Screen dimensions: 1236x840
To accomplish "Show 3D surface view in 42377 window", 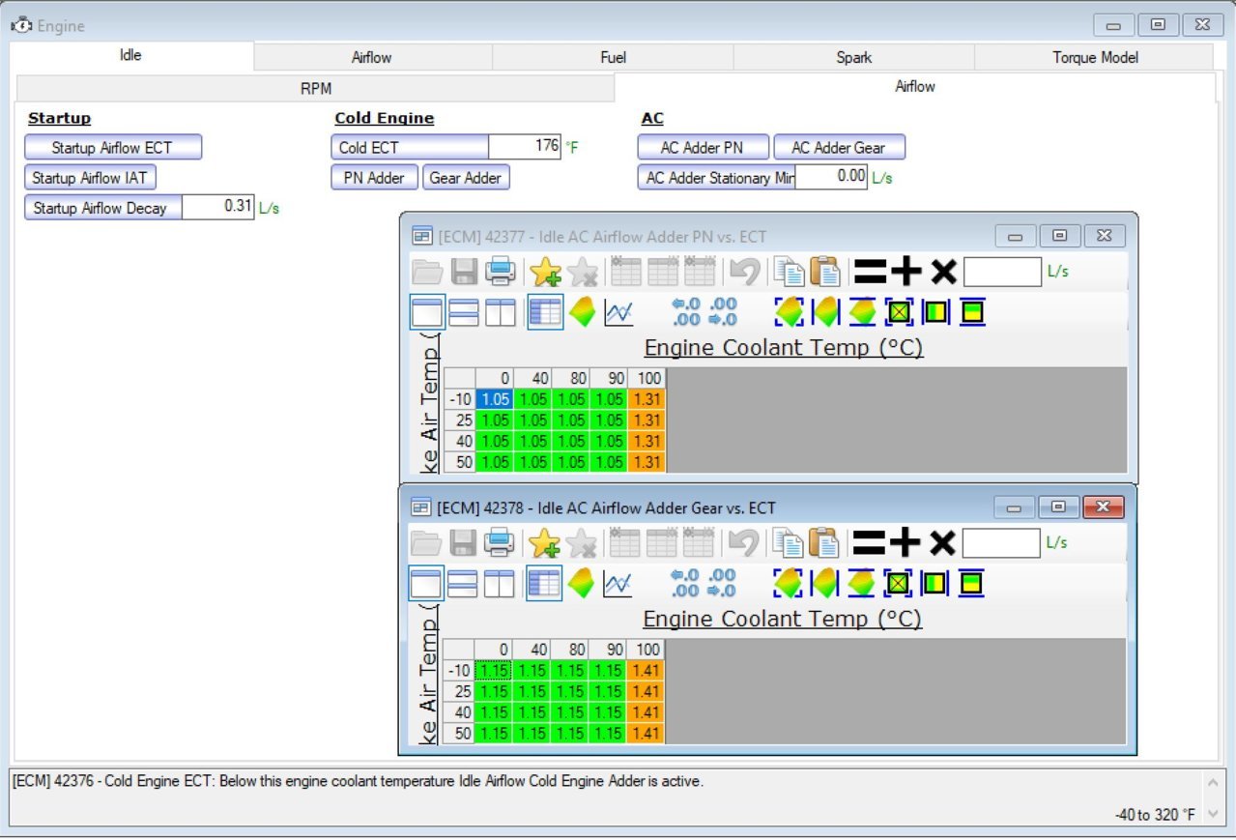I will (x=583, y=312).
